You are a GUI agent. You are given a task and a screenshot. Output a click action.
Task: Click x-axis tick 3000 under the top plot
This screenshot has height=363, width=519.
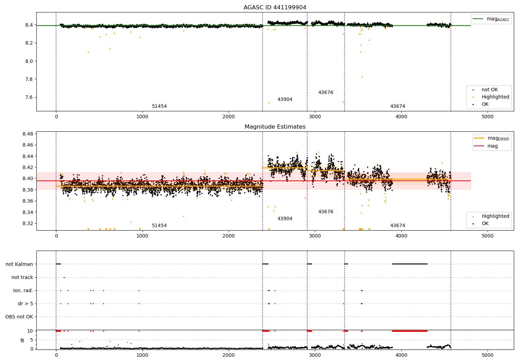(315, 117)
